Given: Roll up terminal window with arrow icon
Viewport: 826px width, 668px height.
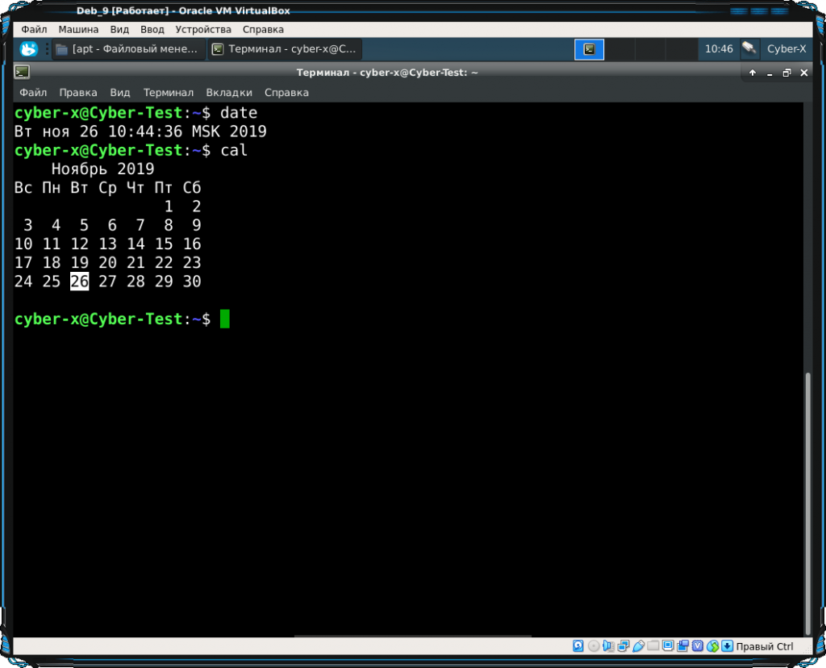Looking at the screenshot, I should 753,73.
